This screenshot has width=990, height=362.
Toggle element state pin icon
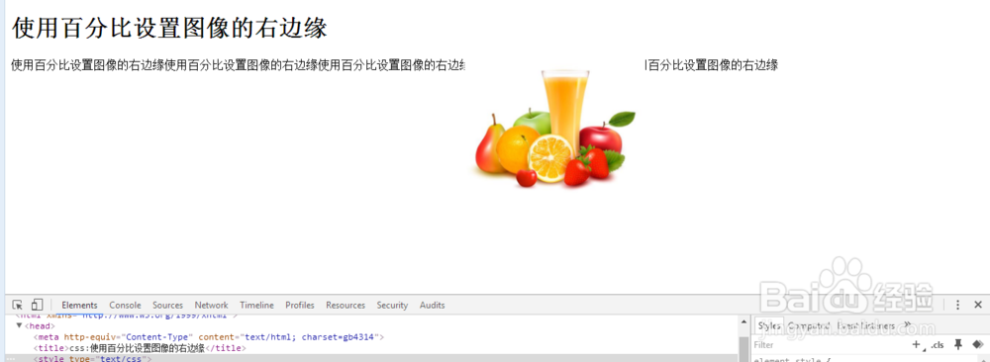958,344
